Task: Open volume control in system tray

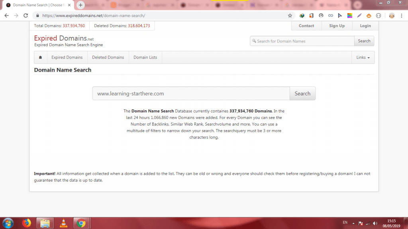Action: (375, 223)
